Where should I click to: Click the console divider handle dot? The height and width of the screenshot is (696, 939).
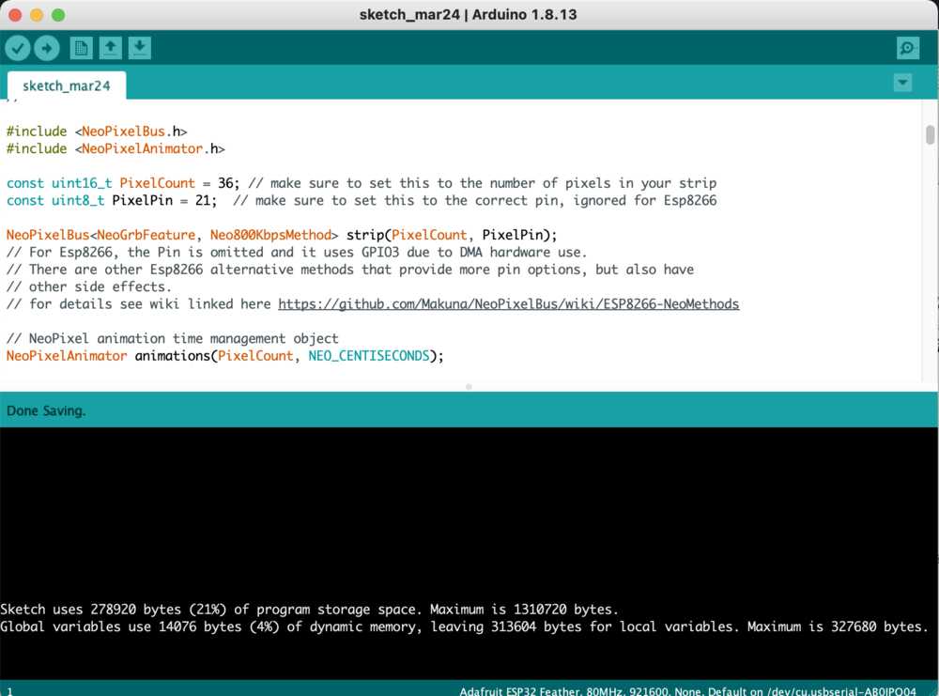pos(469,387)
